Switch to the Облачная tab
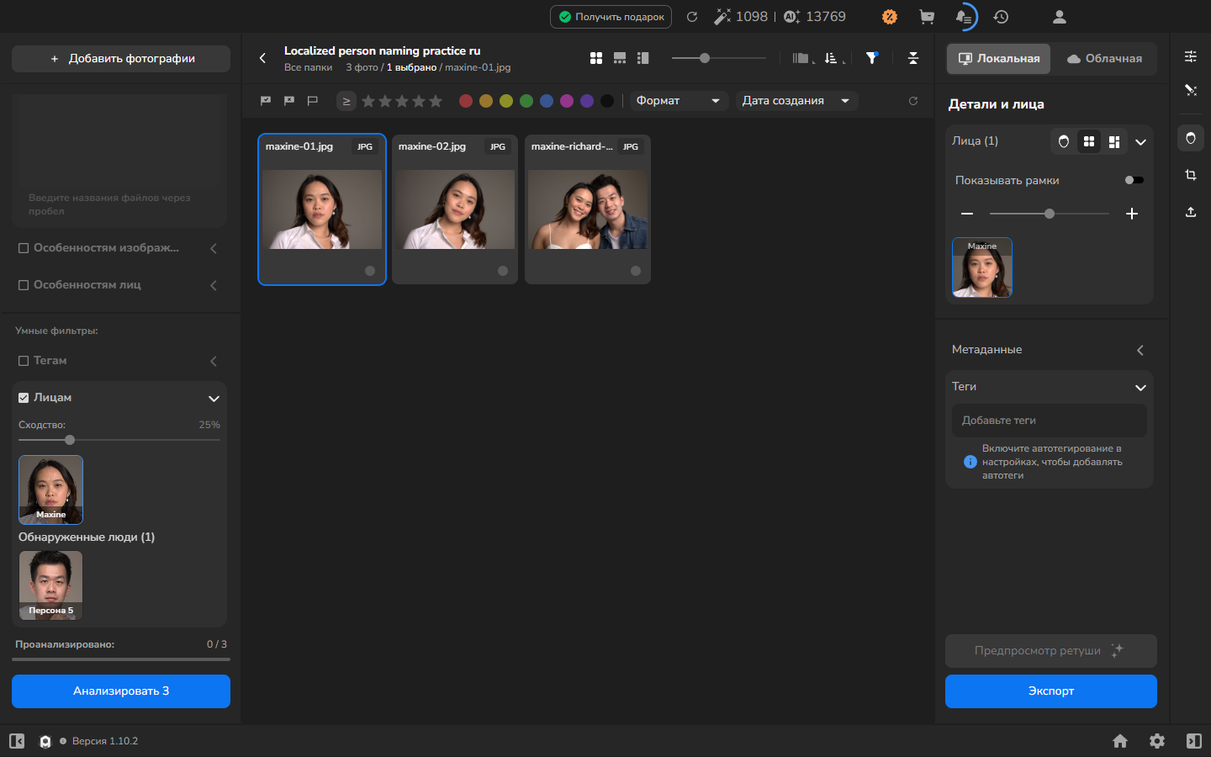The height and width of the screenshot is (757, 1211). coord(1104,59)
